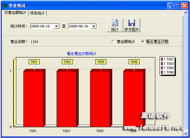
Task: Click legend entry 1 T001
Action: coord(167,60)
